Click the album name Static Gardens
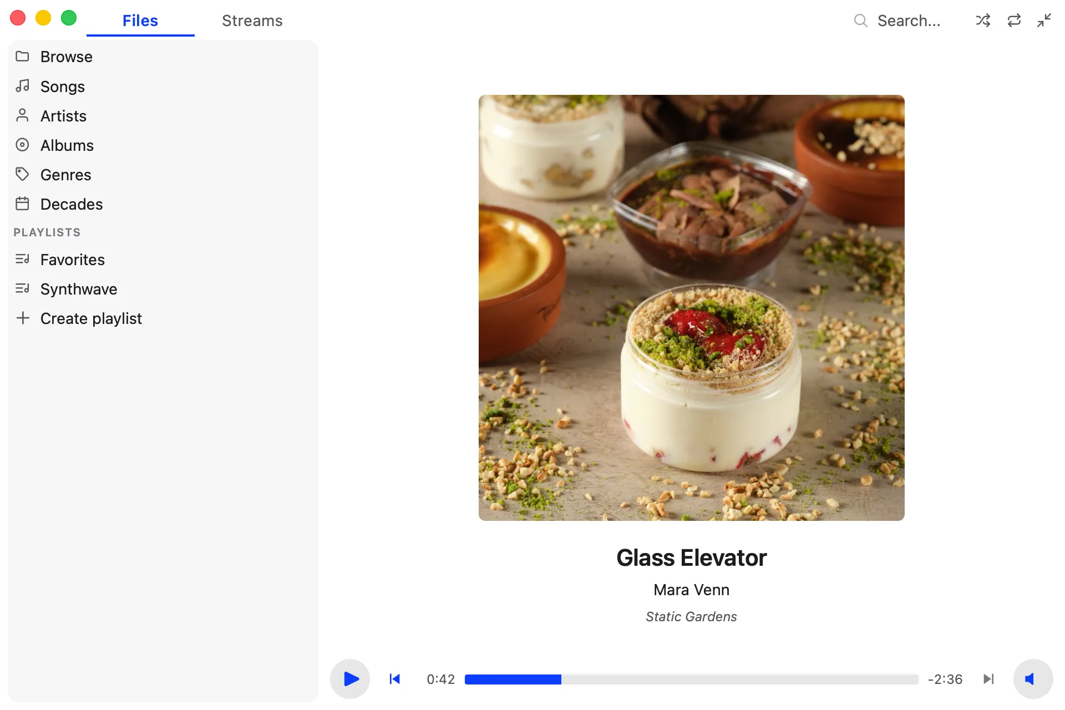The image size is (1065, 710). (x=691, y=616)
